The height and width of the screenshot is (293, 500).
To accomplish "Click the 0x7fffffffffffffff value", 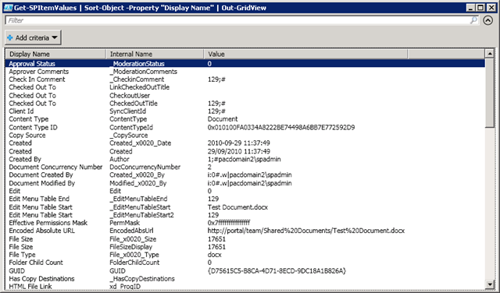I will tap(229, 223).
